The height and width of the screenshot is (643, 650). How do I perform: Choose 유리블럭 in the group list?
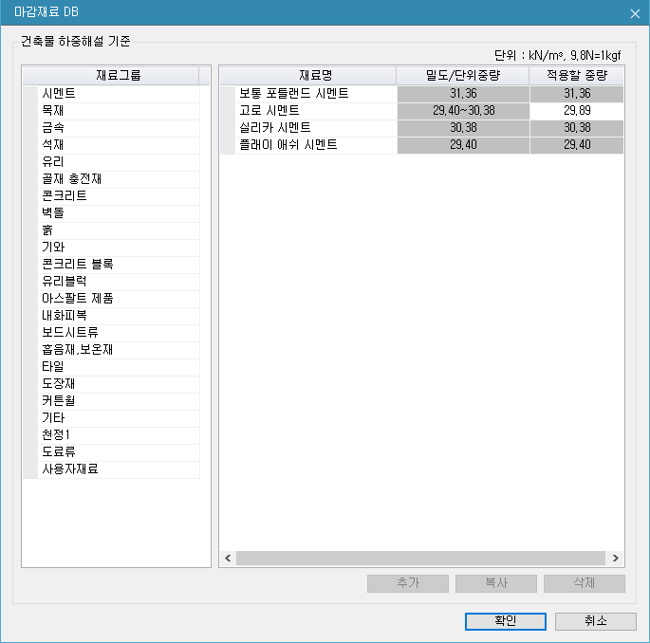tap(119, 282)
